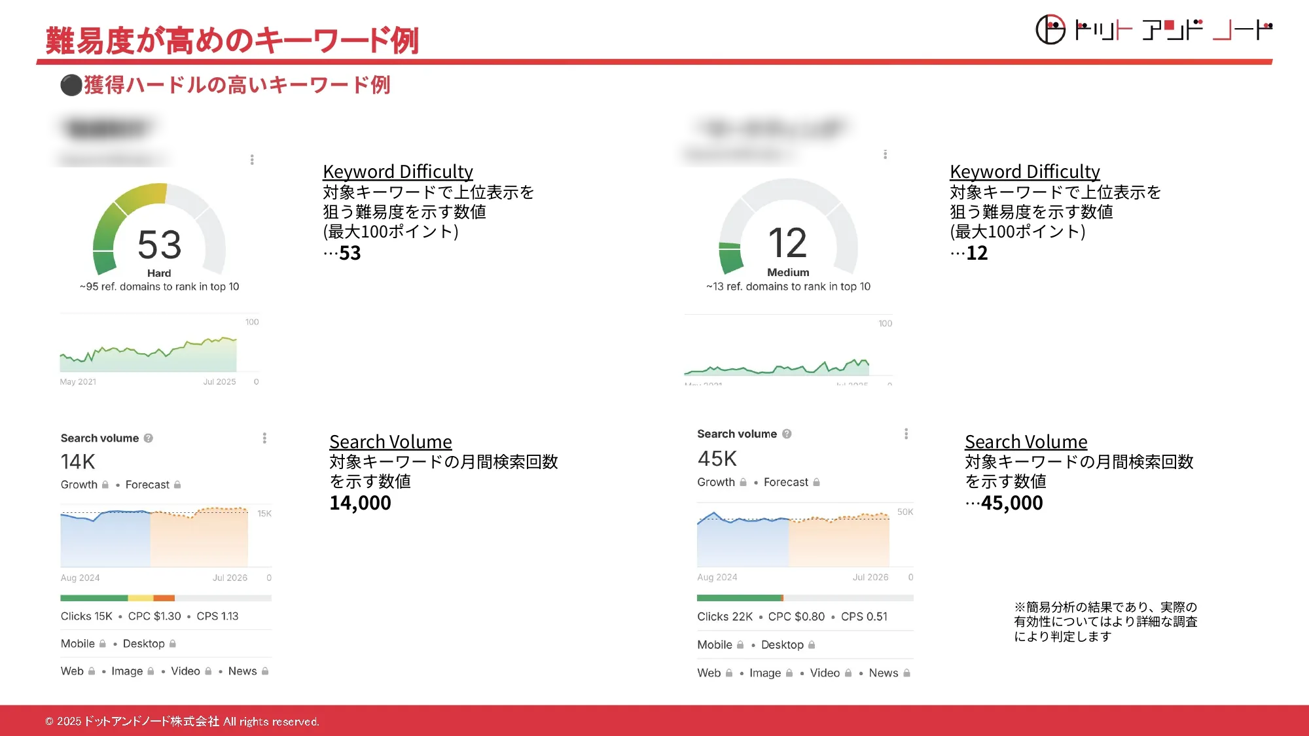
Task: Click the underlined Search Volume heading
Action: click(x=390, y=442)
